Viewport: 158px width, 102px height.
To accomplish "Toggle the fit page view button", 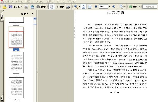I will [x=83, y=7].
